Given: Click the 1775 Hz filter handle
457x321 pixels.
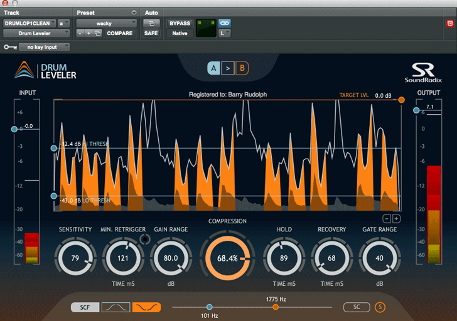Looking at the screenshot, I should point(276,307).
